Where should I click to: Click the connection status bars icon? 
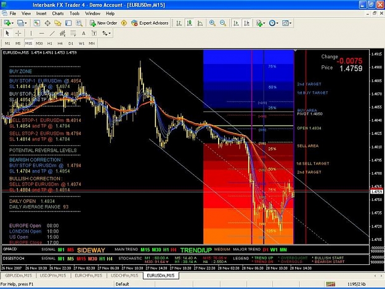(x=331, y=284)
